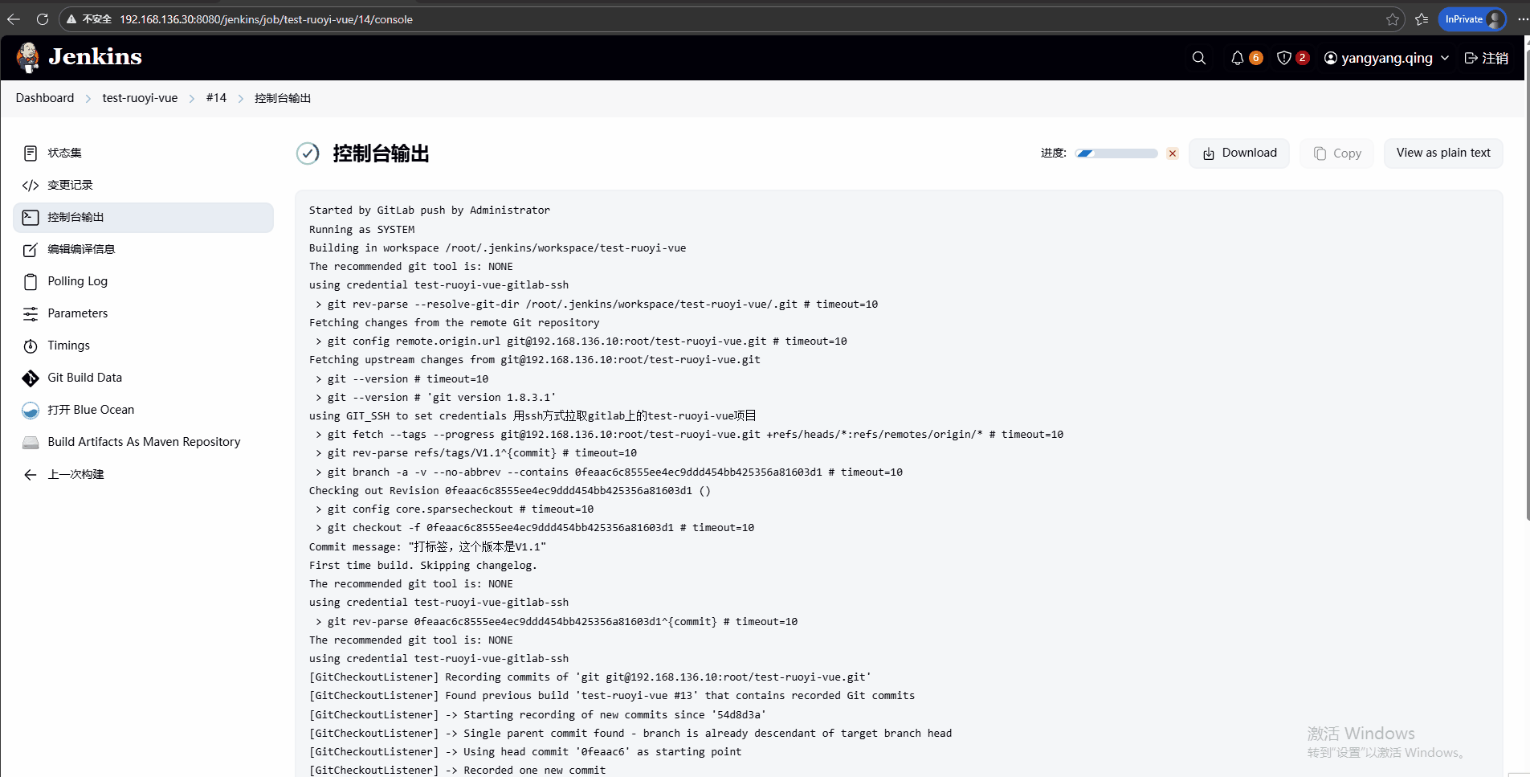Open browser settings ellipsis menu

[x=1523, y=19]
